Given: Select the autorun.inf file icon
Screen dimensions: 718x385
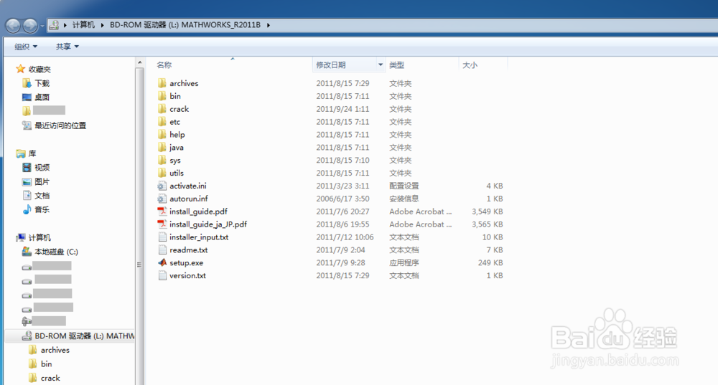Looking at the screenshot, I should point(162,199).
